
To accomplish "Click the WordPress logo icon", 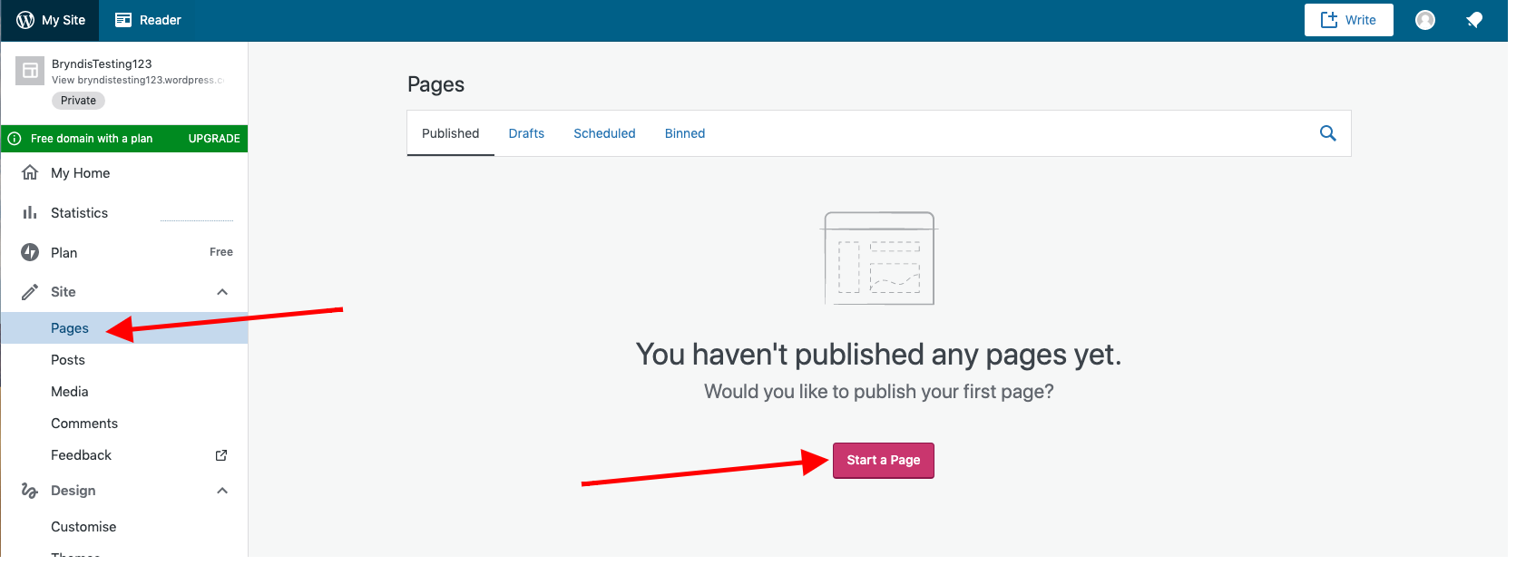I will [x=25, y=20].
